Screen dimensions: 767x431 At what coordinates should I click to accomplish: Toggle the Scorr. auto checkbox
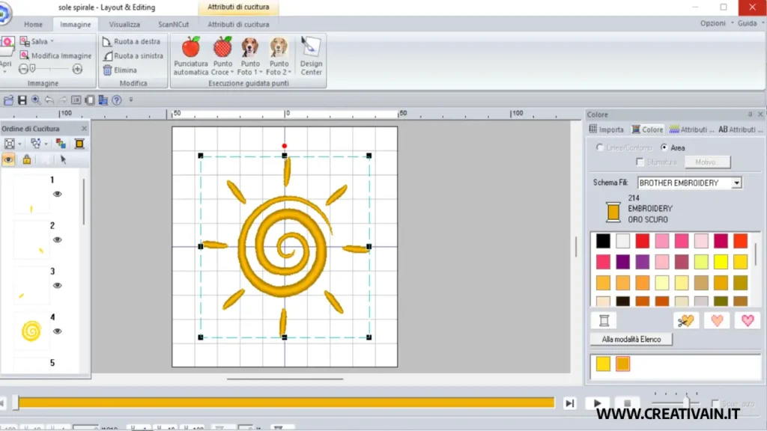(x=715, y=403)
